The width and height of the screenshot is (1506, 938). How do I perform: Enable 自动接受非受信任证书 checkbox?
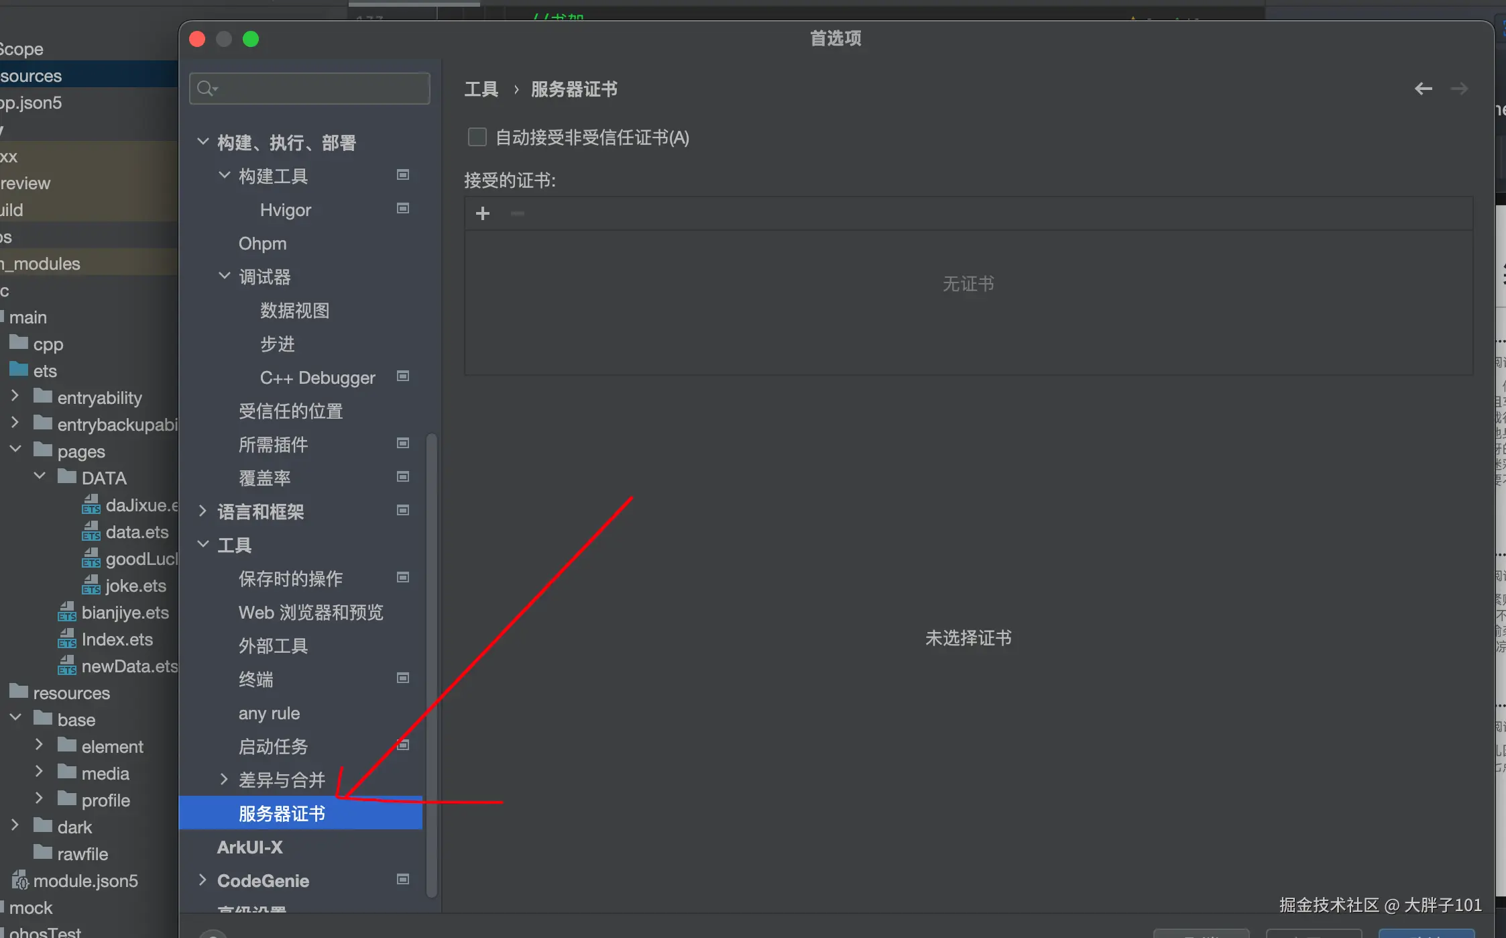[477, 138]
